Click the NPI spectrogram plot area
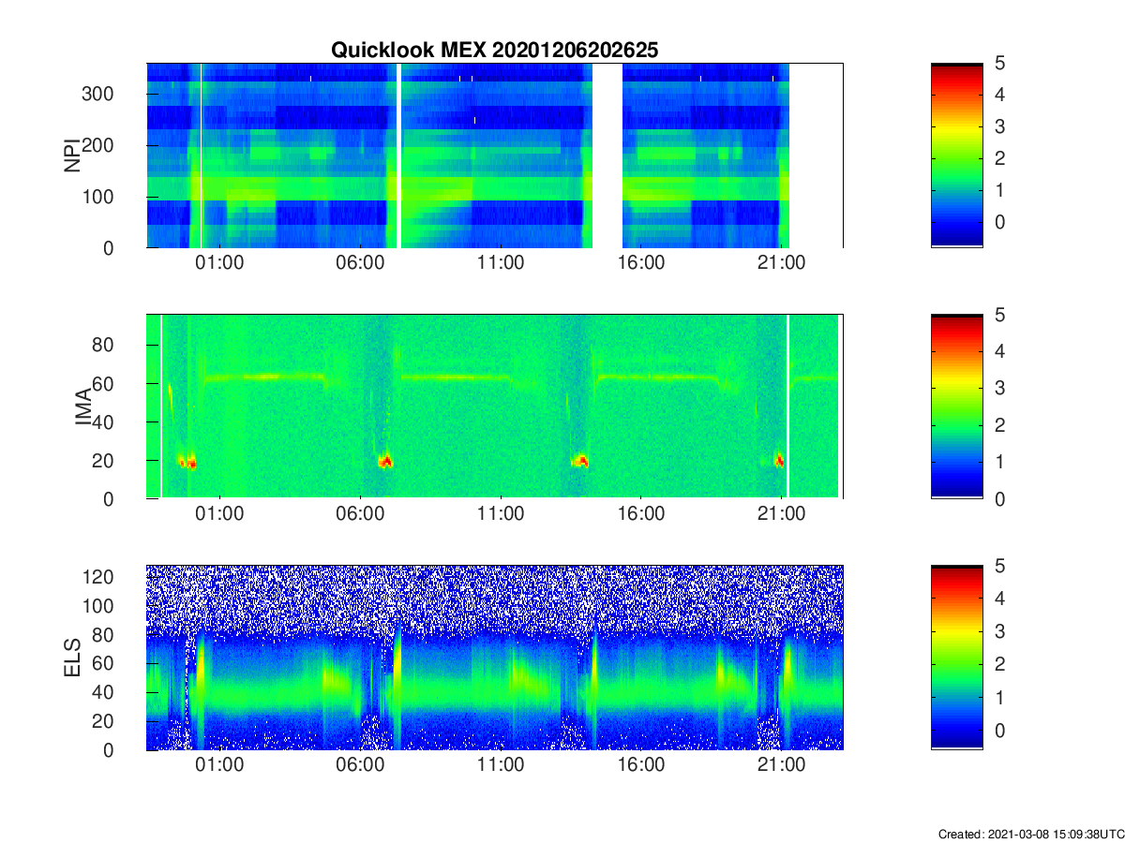This screenshot has height=843, width=1125. click(x=494, y=155)
